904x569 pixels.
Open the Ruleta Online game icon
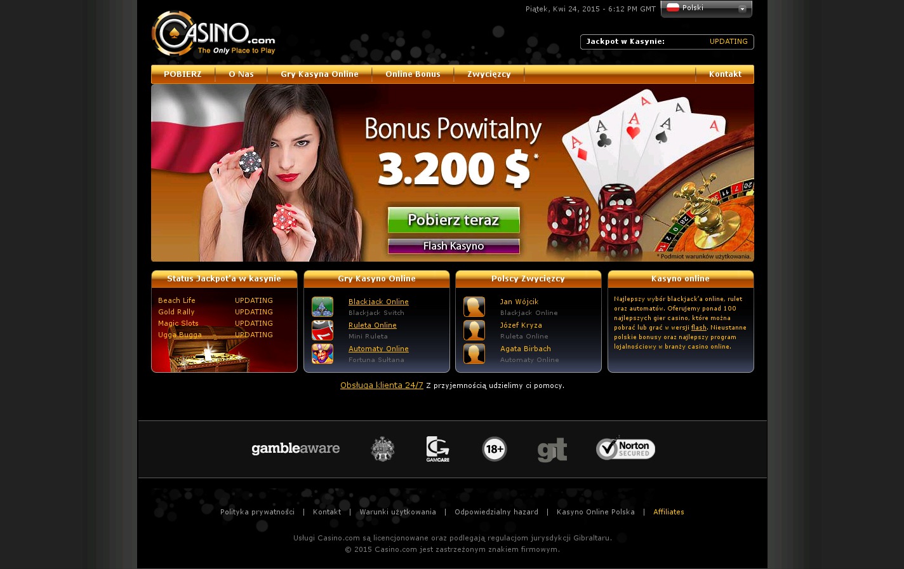322,330
